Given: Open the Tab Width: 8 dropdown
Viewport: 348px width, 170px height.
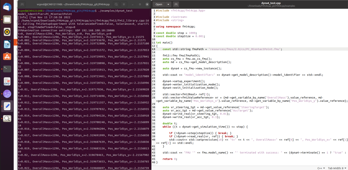Looking at the screenshot, I should 337,168.
